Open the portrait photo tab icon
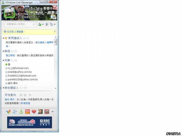The height and width of the screenshot is (136, 182). (x=40, y=112)
